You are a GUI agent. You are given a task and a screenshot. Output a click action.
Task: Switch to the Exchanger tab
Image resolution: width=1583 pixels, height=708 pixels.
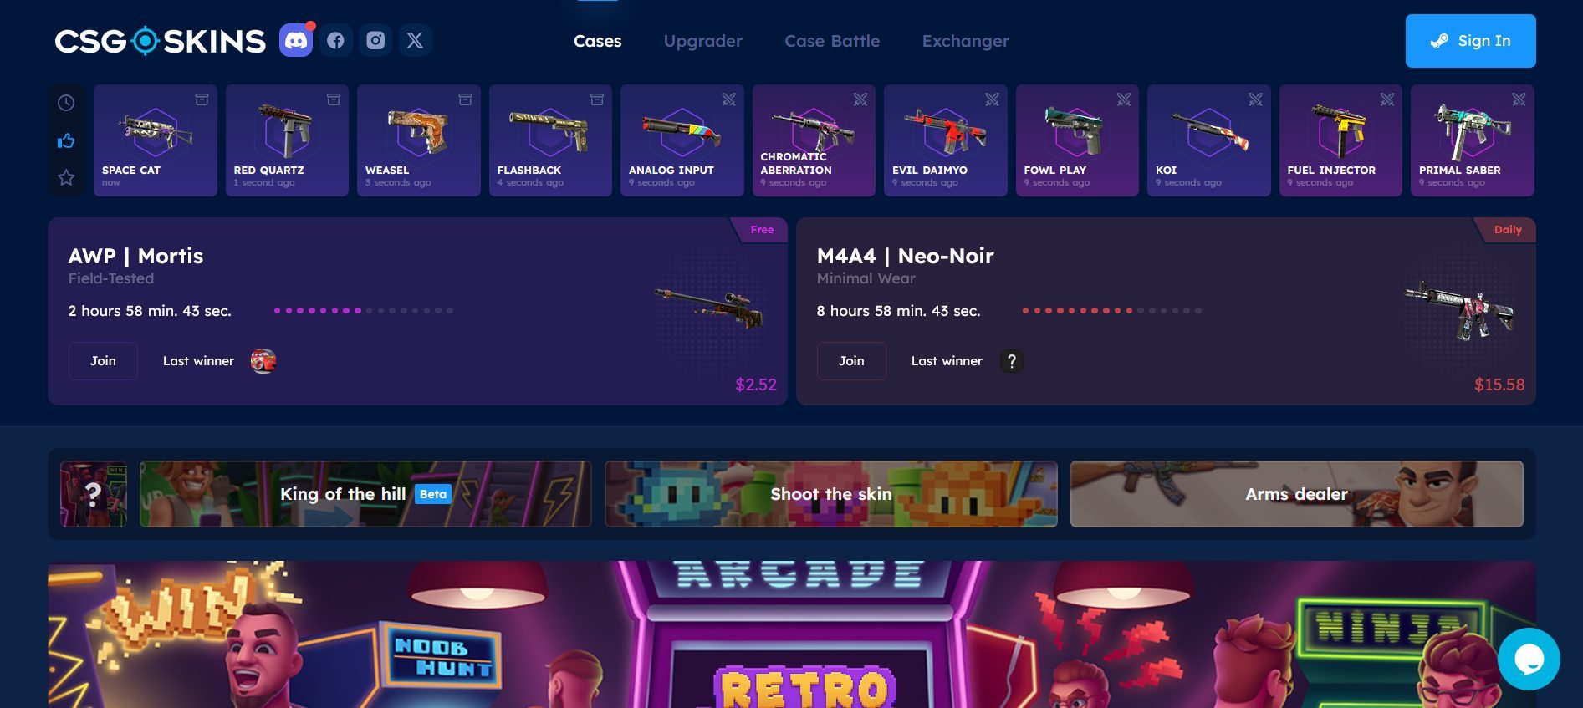(x=965, y=41)
